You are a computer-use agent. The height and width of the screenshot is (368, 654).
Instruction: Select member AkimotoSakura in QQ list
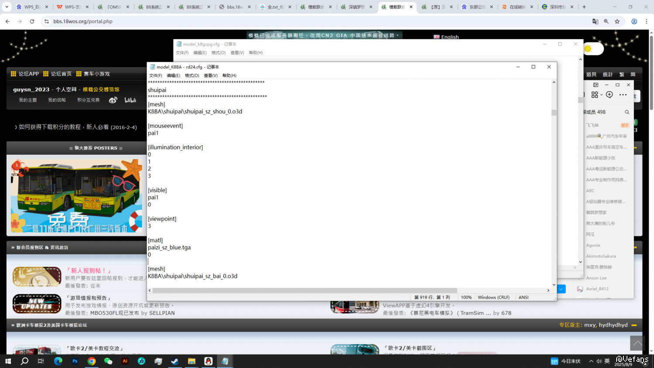(x=601, y=256)
